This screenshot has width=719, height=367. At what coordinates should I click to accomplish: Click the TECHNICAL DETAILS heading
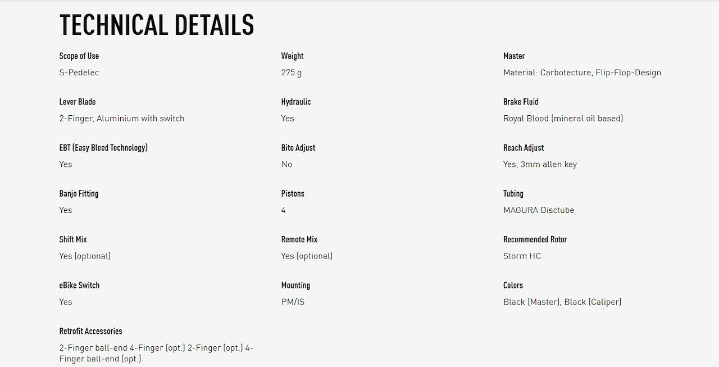[157, 25]
